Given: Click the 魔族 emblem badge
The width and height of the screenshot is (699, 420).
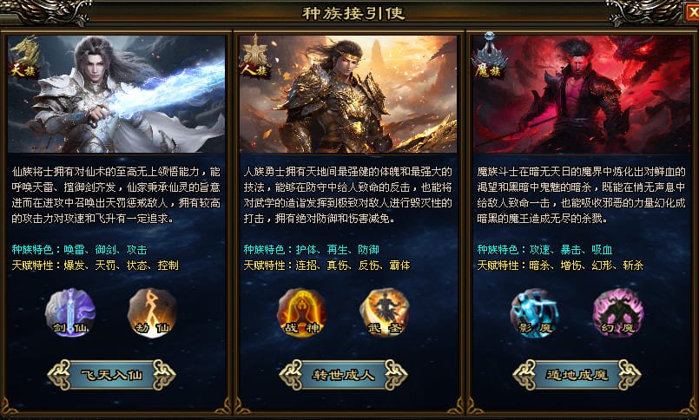Looking at the screenshot, I should coord(490,56).
